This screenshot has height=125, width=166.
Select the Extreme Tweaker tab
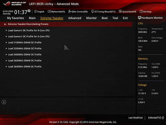click(52, 18)
